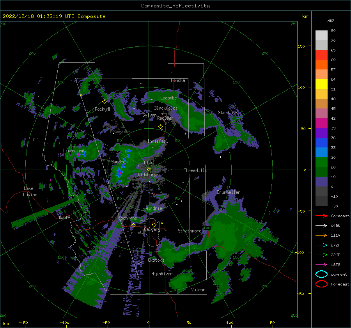This screenshot has height=328, width=351.
Task: Click the 2022/05/18 UTC timestamp text
Action: click(54, 16)
